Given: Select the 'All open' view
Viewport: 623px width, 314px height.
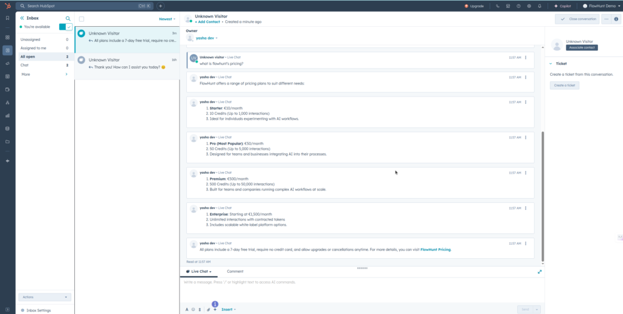Looking at the screenshot, I should point(44,56).
